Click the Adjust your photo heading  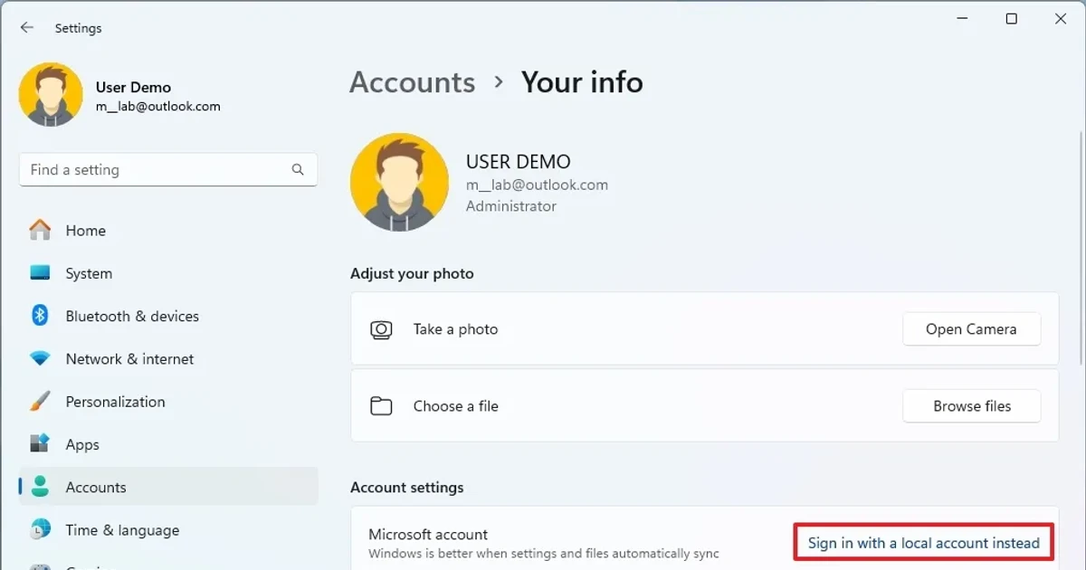pos(412,273)
